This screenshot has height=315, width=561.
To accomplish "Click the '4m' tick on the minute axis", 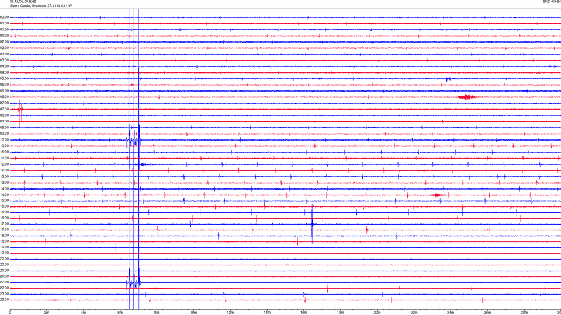I will (84, 313).
